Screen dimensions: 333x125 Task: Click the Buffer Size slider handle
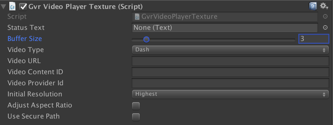146,39
